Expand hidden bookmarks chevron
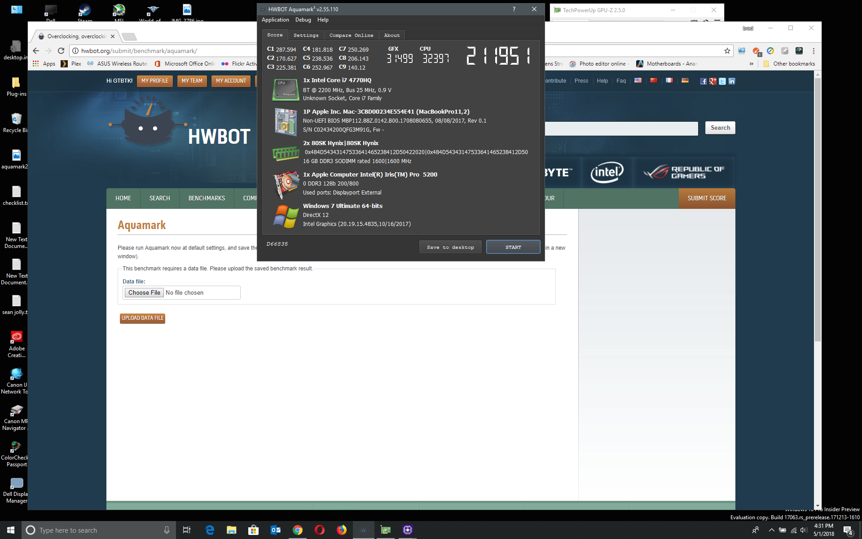 751,64
